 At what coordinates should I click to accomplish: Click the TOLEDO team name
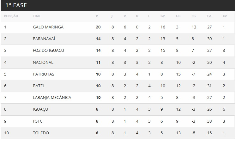tap(41, 133)
